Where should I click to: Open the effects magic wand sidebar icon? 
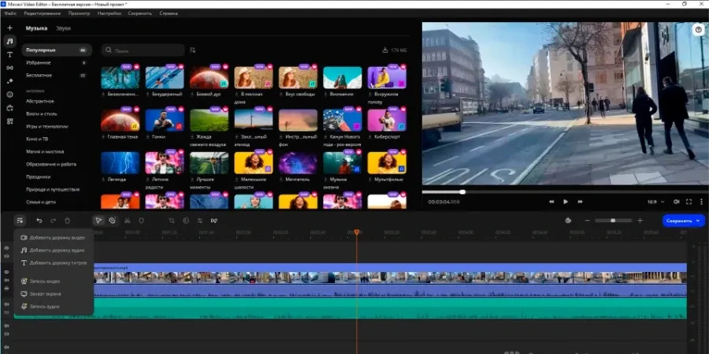coord(9,81)
